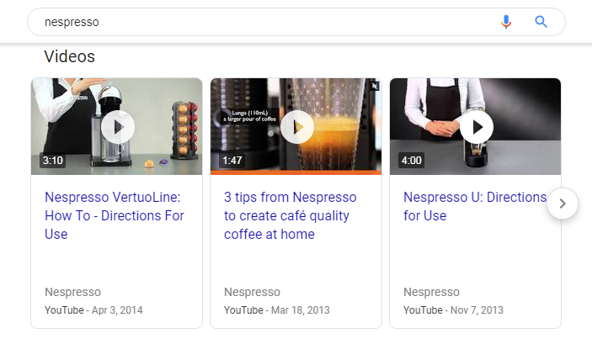Click the 'YouTube - Apr 3, 2014' source line
This screenshot has width=592, height=344.
pyautogui.click(x=93, y=310)
